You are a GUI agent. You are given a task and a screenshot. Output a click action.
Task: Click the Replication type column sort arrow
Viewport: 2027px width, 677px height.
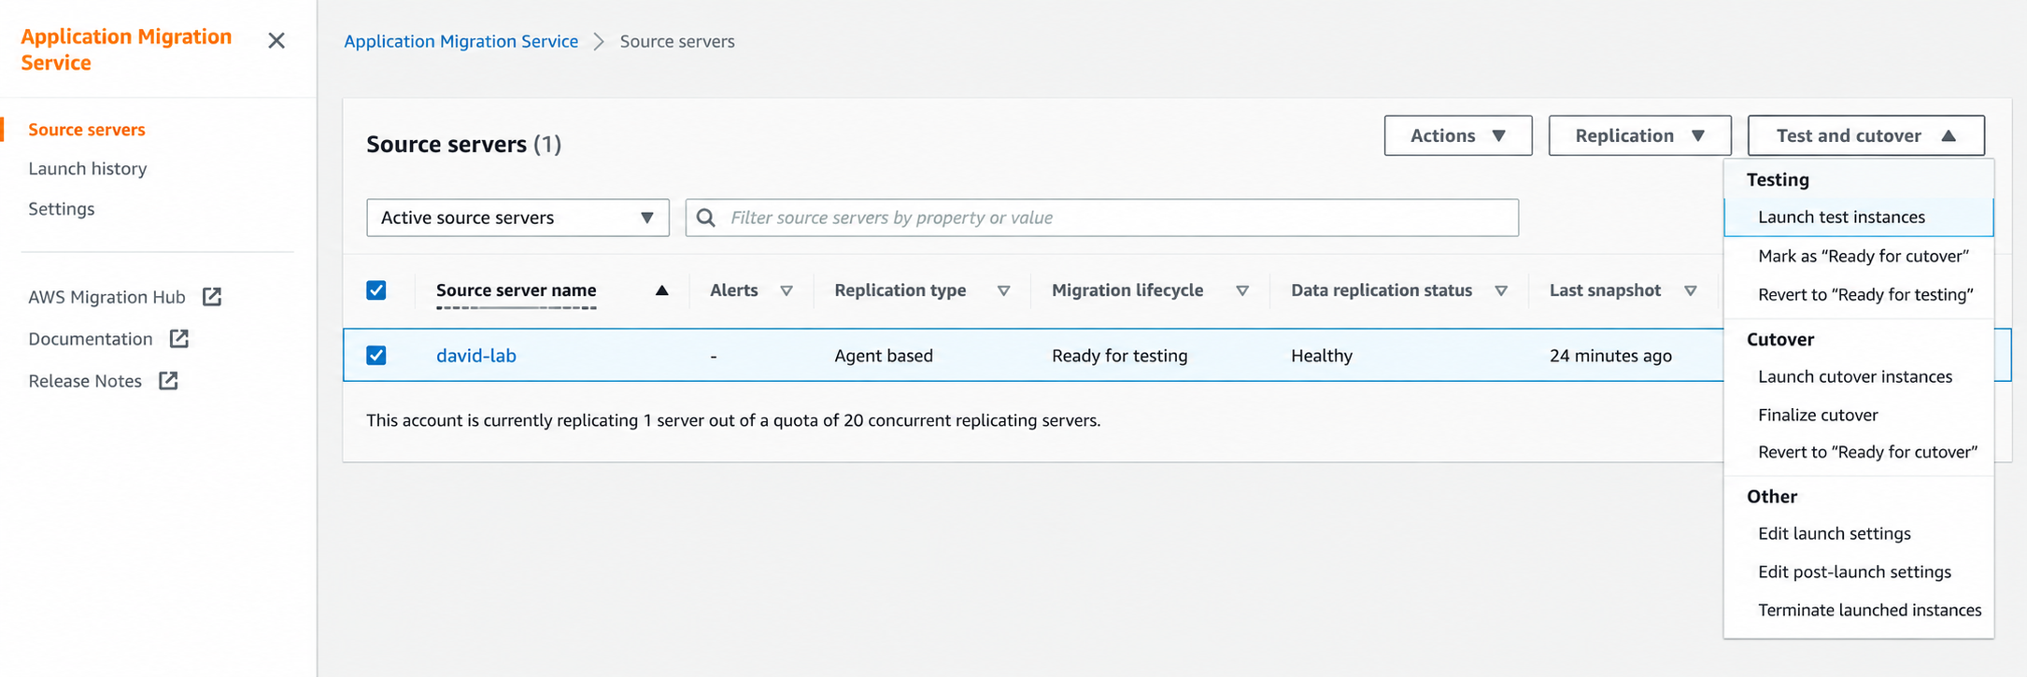point(1004,291)
